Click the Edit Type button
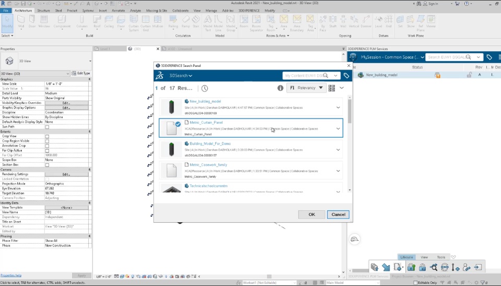 click(x=81, y=73)
